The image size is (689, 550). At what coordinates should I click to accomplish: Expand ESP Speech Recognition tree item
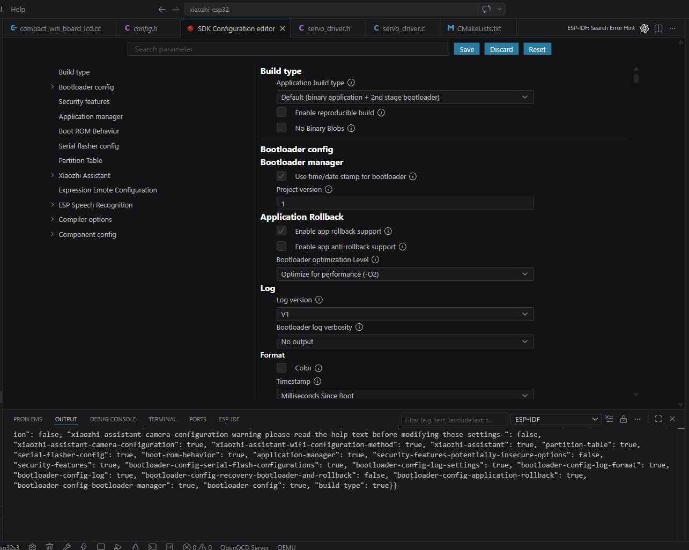tap(52, 205)
